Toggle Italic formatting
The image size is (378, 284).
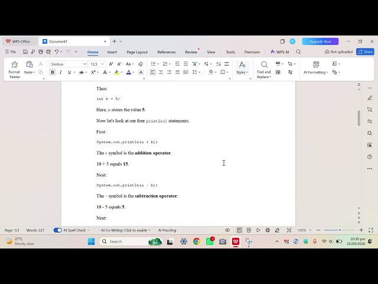(x=61, y=72)
